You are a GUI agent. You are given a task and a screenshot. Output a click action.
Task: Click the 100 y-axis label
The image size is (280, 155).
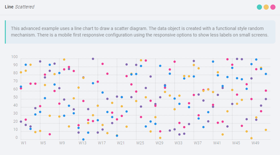click(14, 57)
